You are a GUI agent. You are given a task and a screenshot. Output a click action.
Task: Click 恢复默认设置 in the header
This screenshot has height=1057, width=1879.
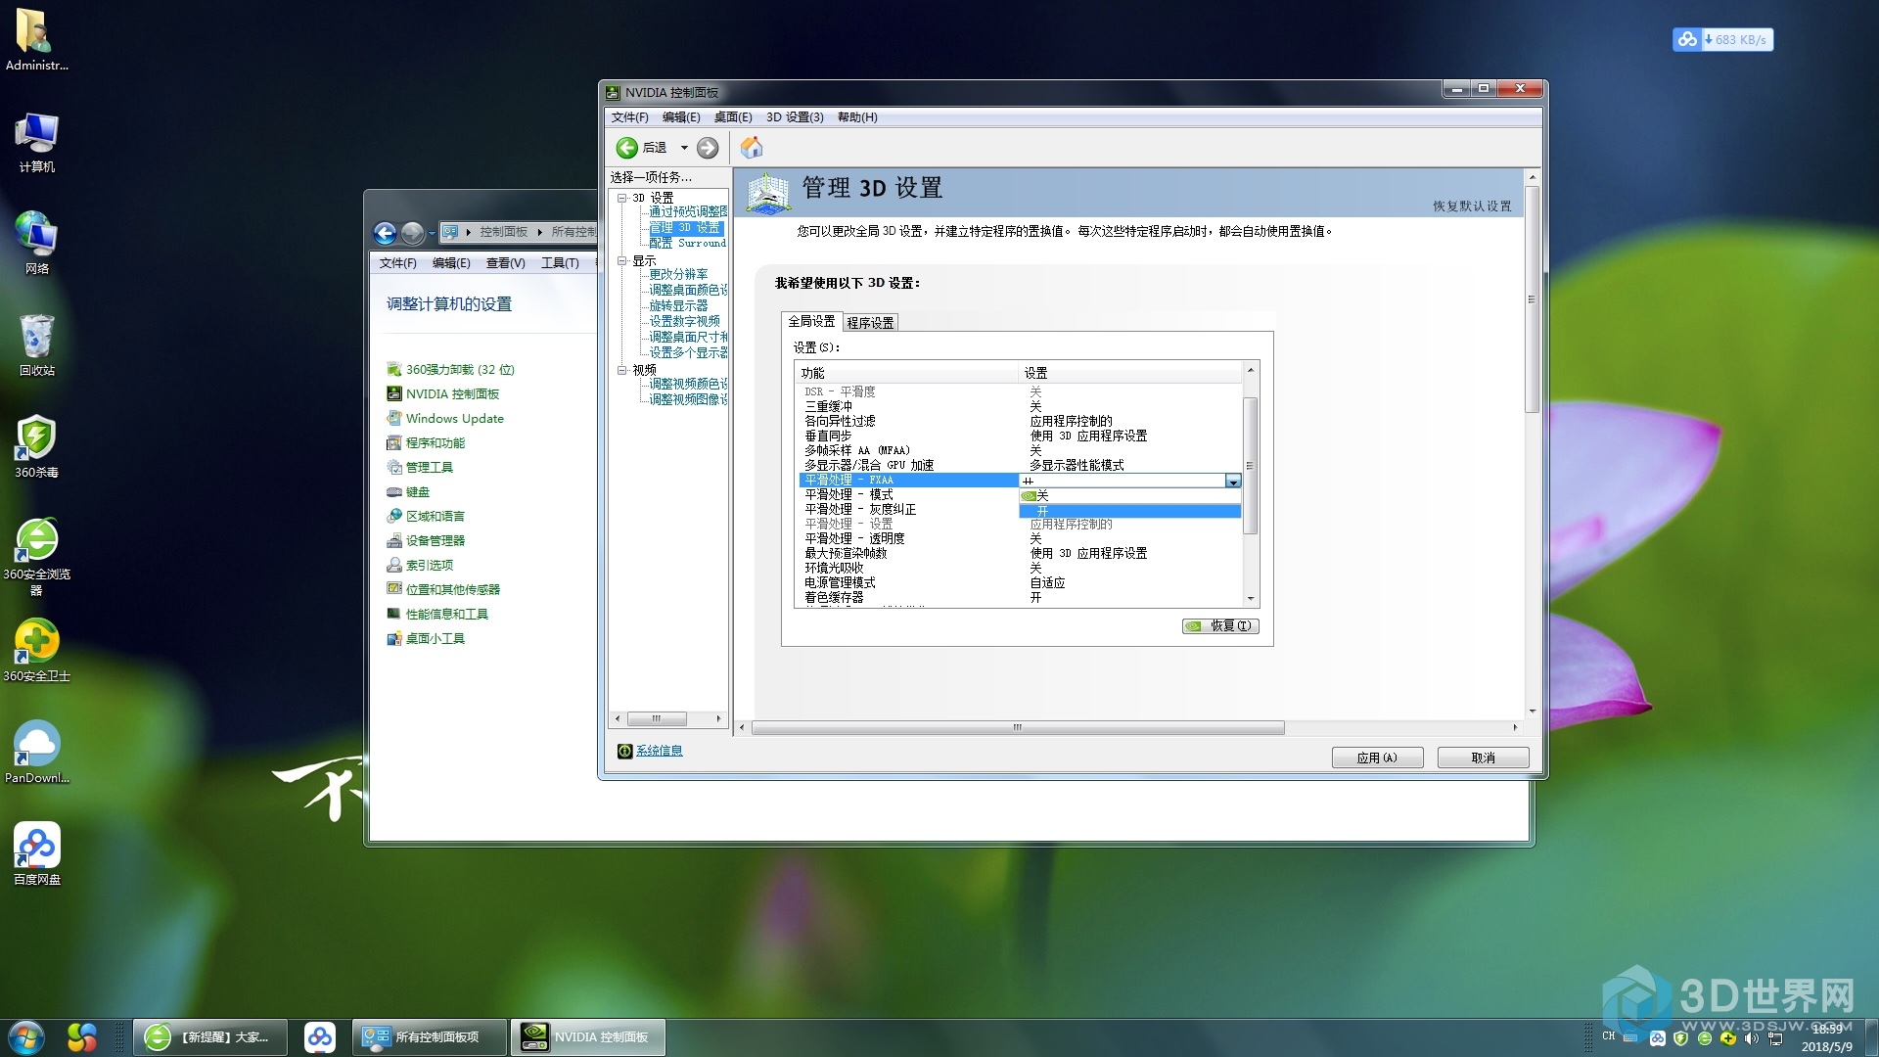1472,207
